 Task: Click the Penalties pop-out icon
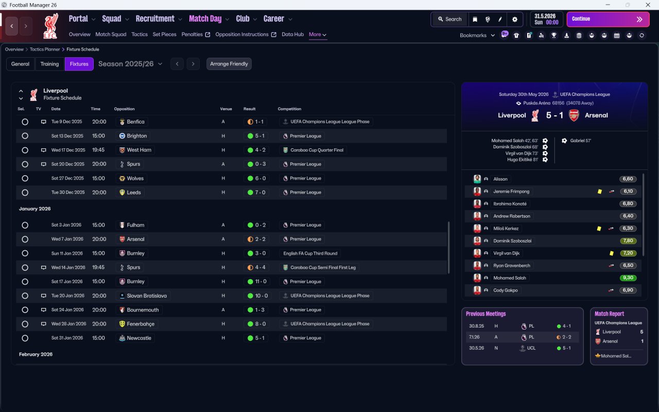coord(207,35)
